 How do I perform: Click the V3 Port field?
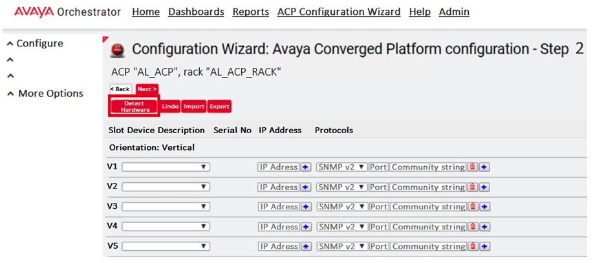[379, 207]
